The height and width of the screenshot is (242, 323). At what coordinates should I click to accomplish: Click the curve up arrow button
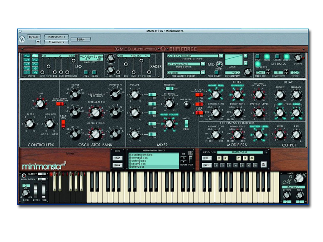pos(245,56)
